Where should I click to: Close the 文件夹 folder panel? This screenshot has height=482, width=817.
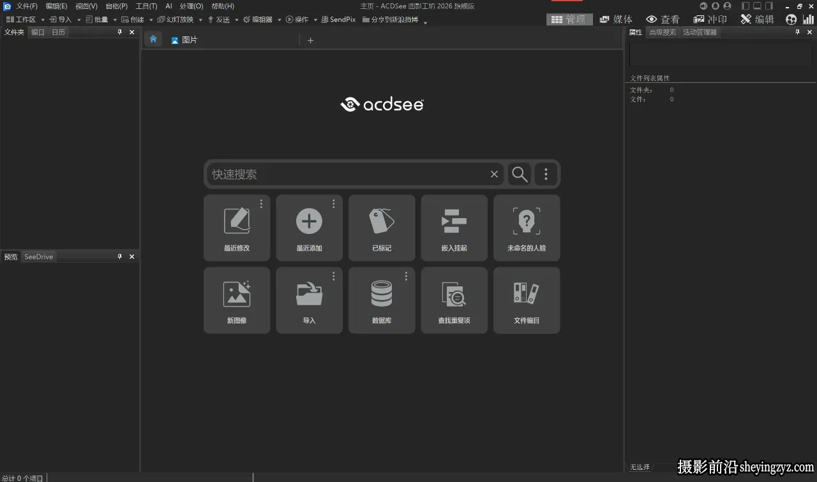(132, 32)
